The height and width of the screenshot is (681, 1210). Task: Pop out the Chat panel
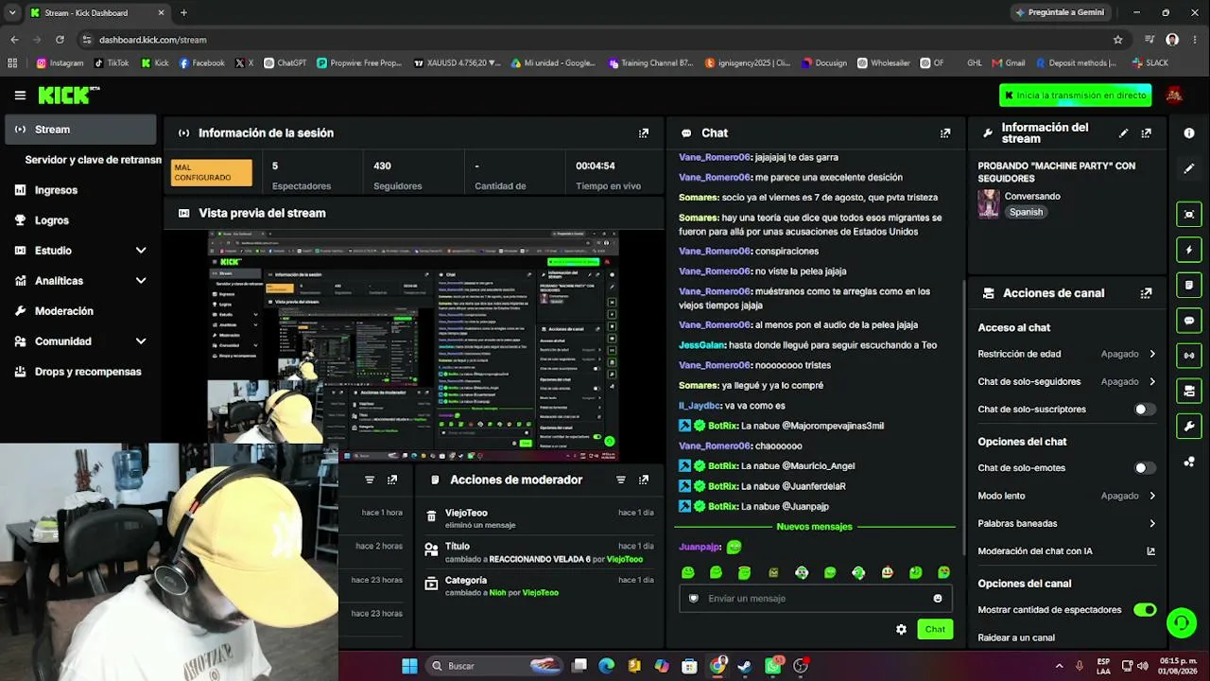coord(945,133)
